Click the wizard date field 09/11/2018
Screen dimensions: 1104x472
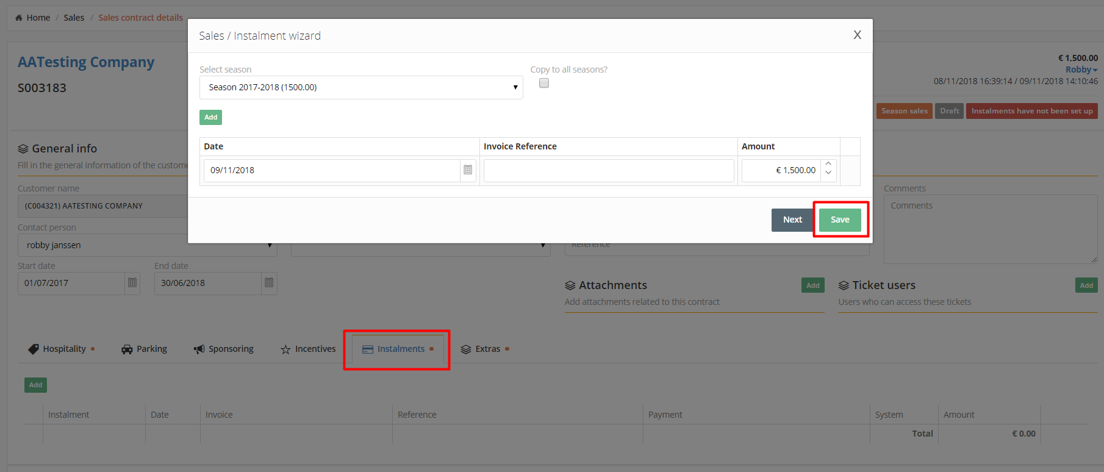click(332, 171)
